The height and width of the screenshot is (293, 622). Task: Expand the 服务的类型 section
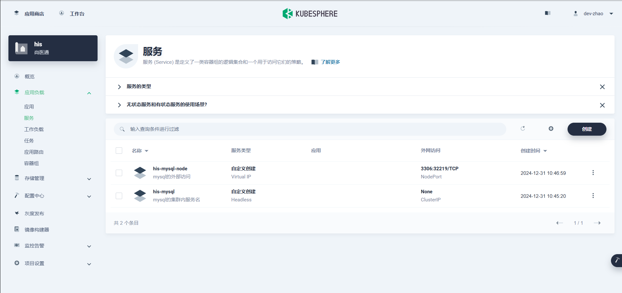pos(119,87)
